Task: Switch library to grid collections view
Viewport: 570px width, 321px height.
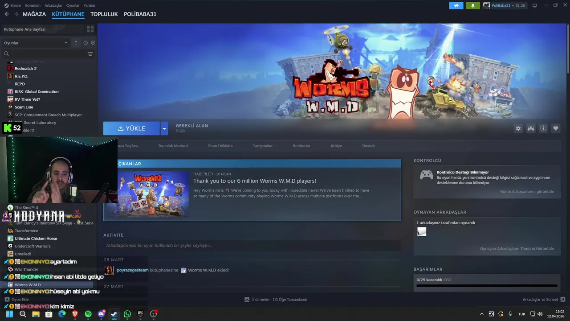Action: point(90,29)
